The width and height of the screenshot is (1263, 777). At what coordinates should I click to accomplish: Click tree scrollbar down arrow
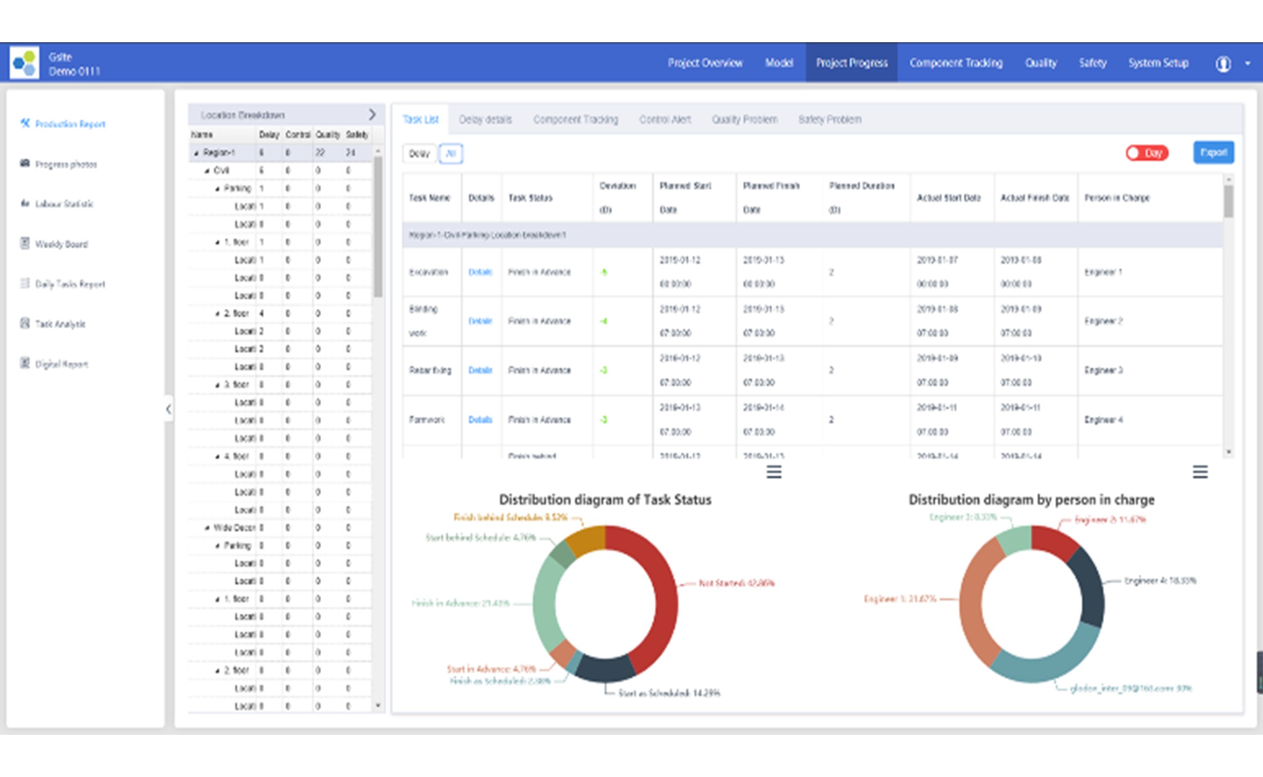point(378,706)
